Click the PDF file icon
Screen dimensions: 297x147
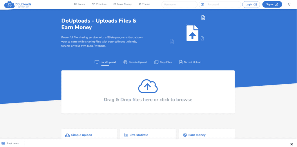point(202,38)
